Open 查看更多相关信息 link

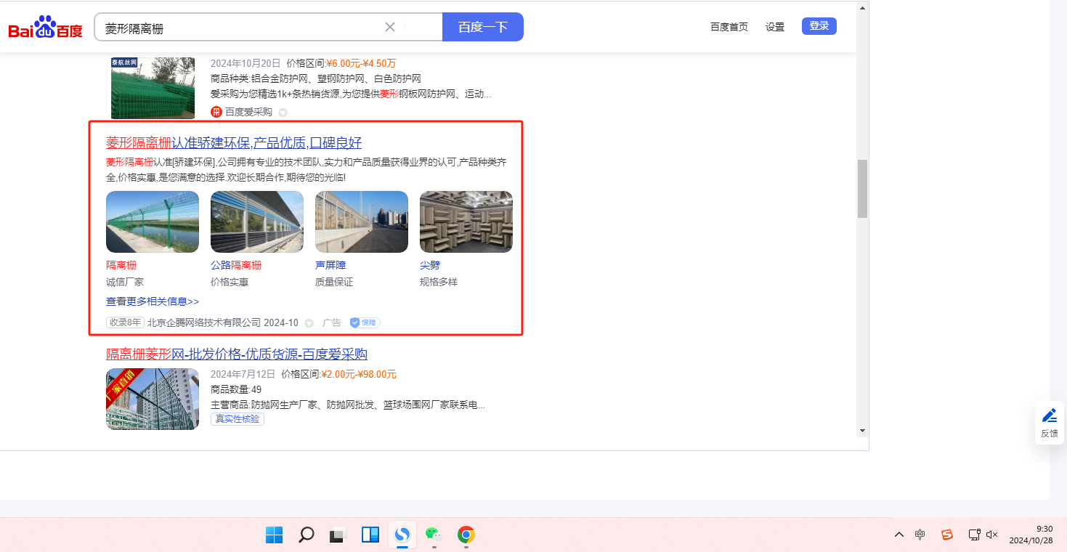tap(153, 301)
